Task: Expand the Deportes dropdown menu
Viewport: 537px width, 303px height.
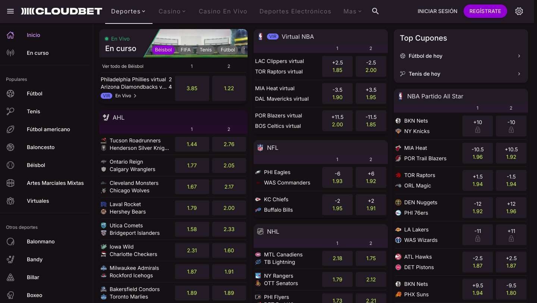Action: (128, 11)
